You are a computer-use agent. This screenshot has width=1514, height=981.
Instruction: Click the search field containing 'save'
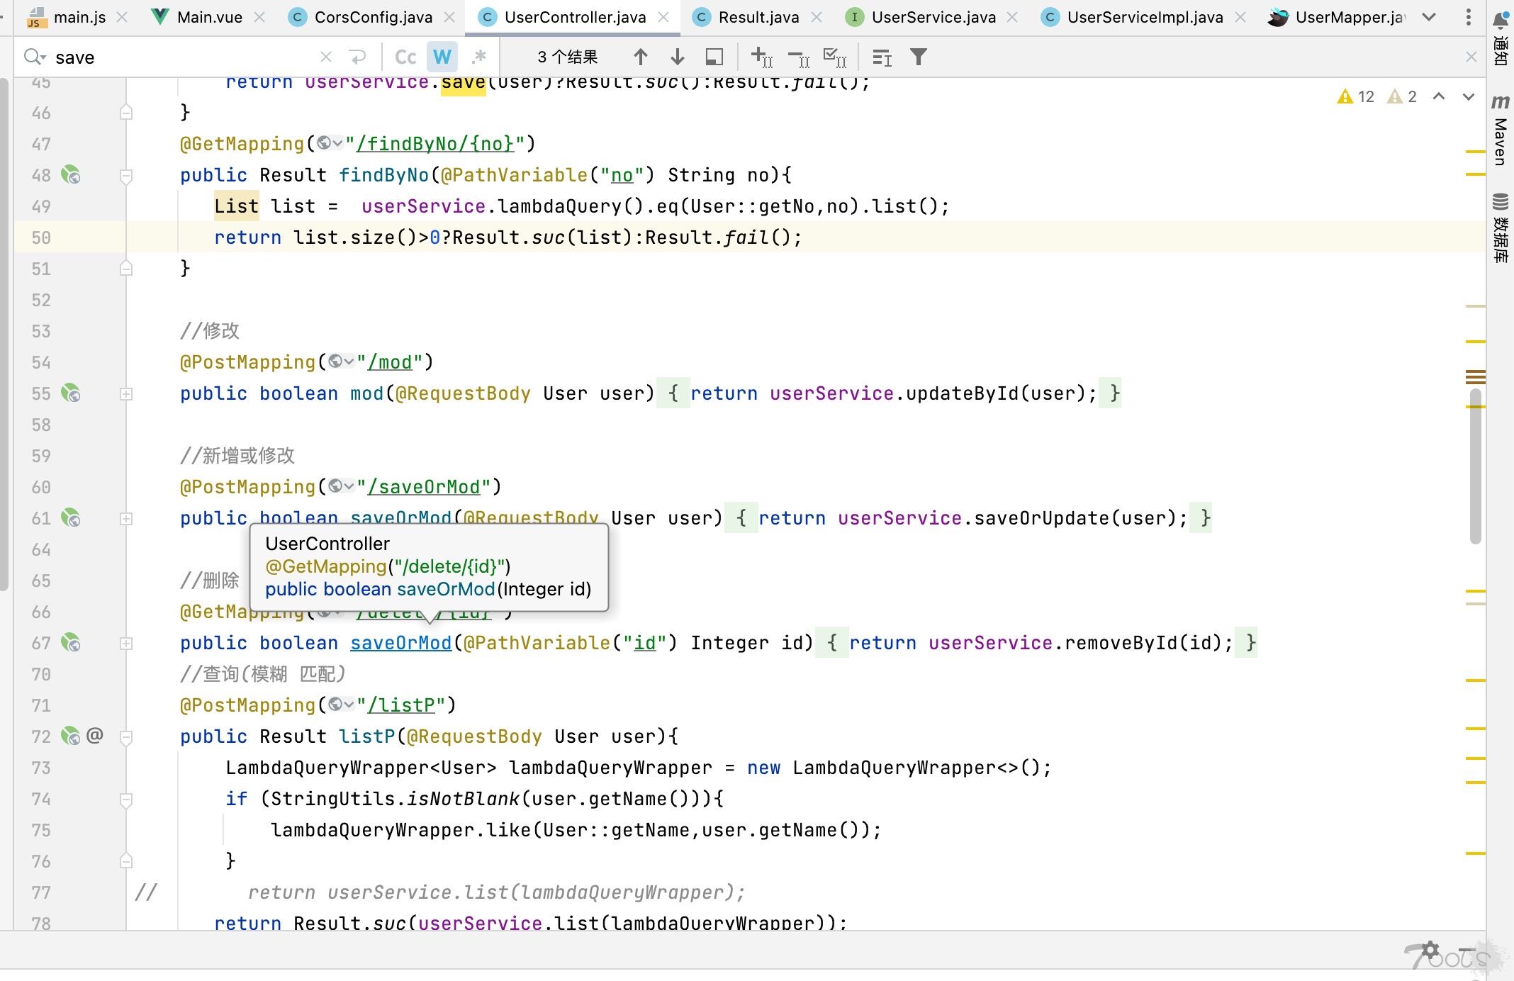coord(184,57)
